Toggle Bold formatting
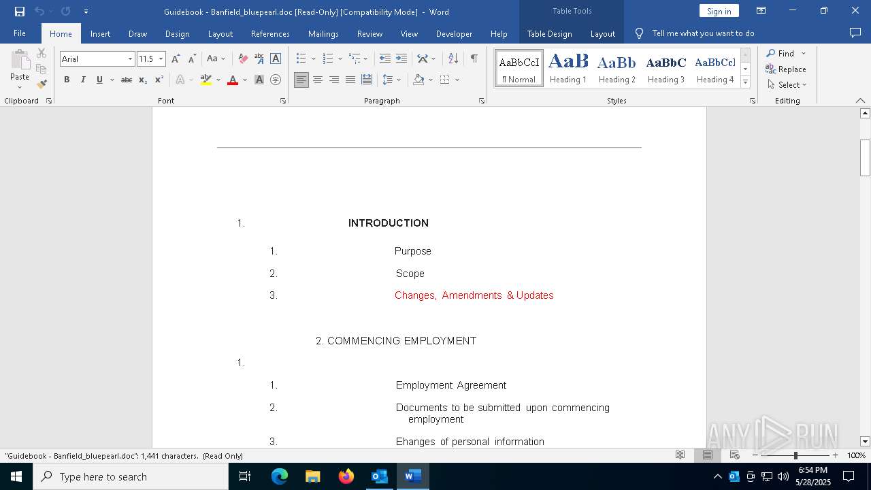 (67, 80)
